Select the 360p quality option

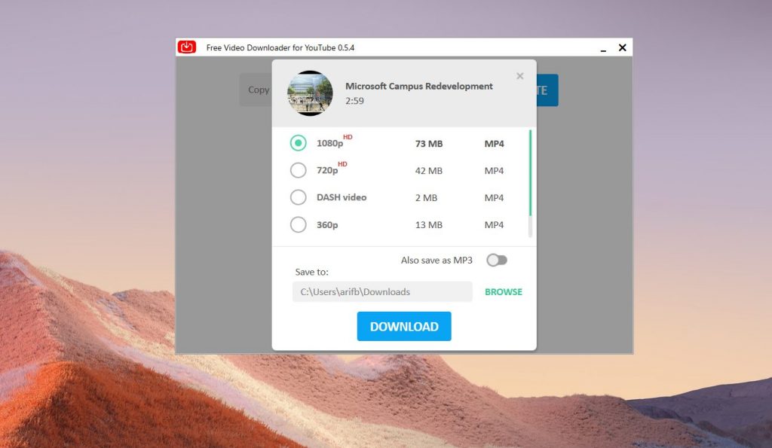[x=298, y=224]
